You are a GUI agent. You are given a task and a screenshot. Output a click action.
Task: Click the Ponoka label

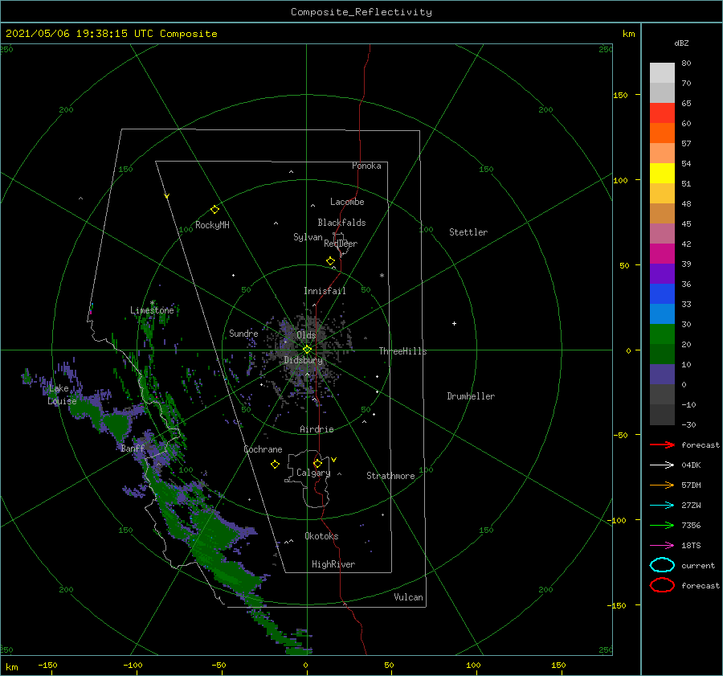[x=366, y=166]
